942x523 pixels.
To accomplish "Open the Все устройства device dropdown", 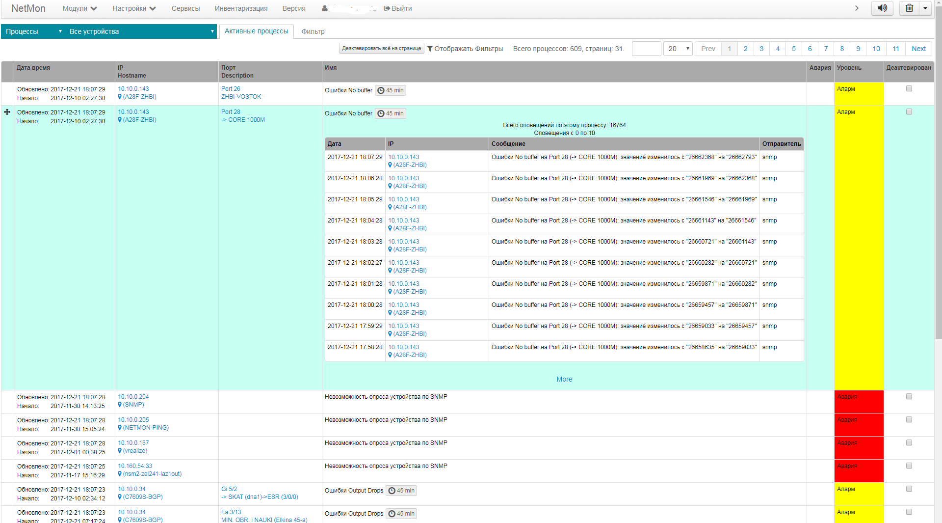I will coord(141,31).
